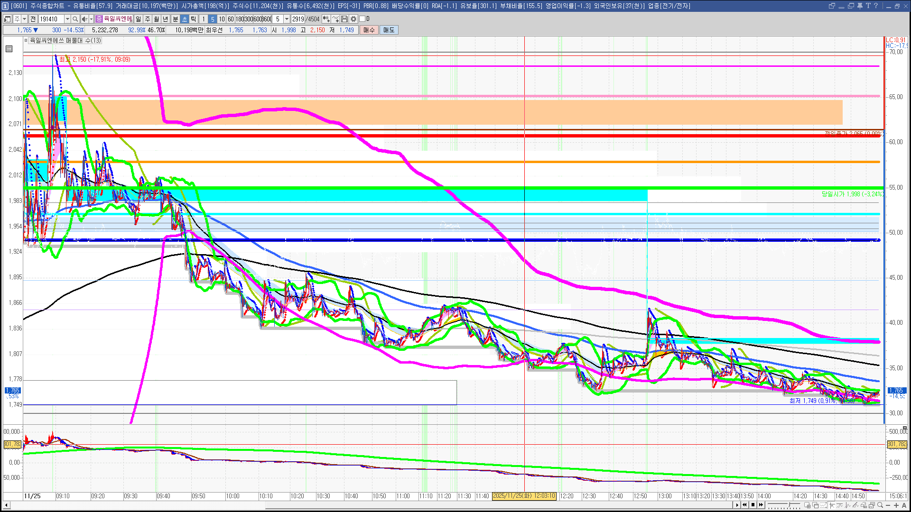Toggle the D checkbox in the toolbar
The height and width of the screenshot is (512, 911).
click(x=363, y=19)
